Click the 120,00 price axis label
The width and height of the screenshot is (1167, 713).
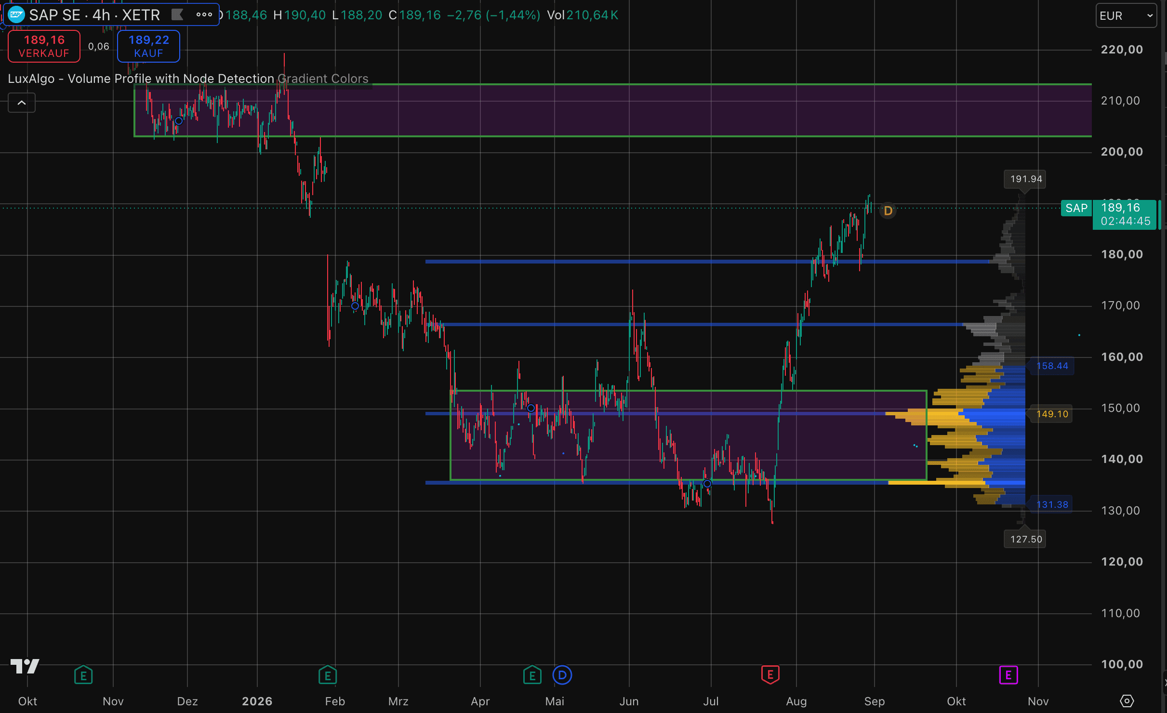pos(1122,562)
